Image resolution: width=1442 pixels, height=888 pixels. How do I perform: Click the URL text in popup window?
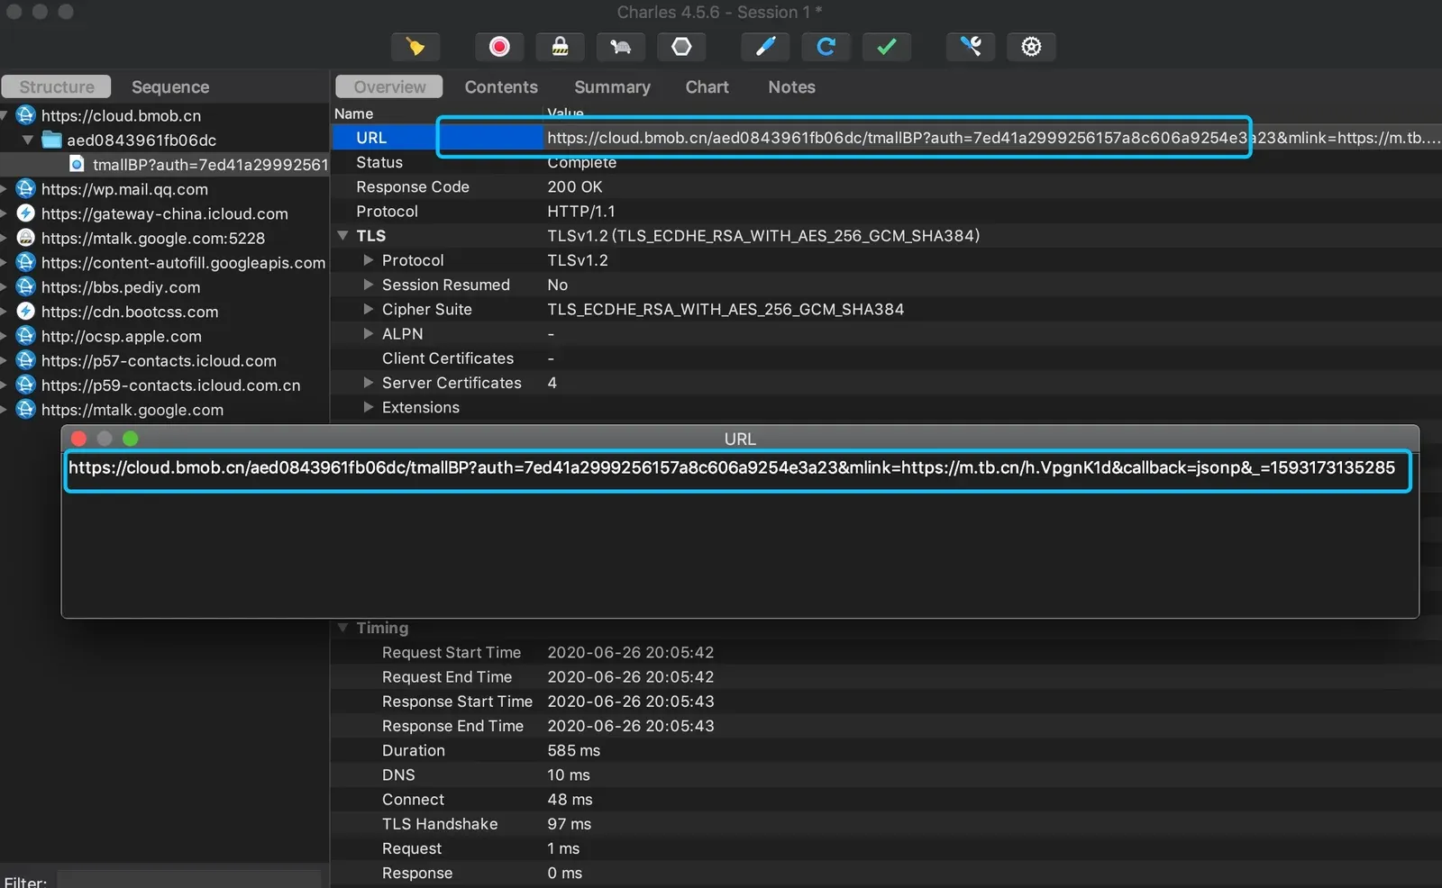tap(732, 467)
